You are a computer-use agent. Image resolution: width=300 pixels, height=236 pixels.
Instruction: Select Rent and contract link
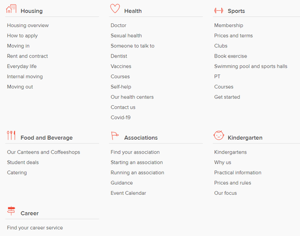pyautogui.click(x=27, y=56)
